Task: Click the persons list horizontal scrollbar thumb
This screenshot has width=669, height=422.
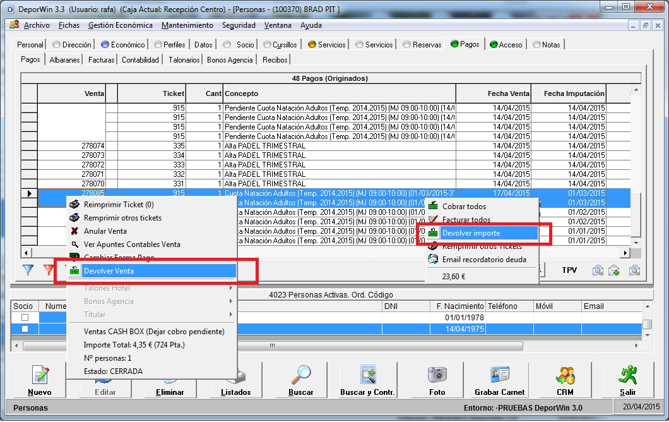Action: [273, 346]
